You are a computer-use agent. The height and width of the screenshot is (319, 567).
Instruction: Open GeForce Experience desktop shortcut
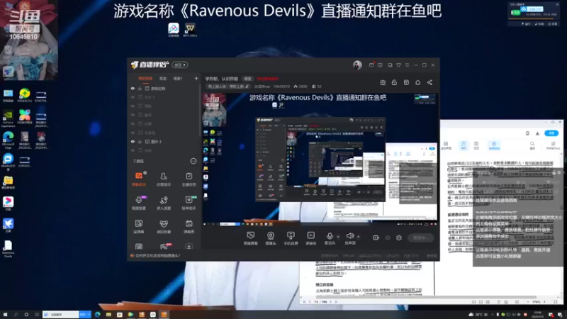tap(8, 118)
